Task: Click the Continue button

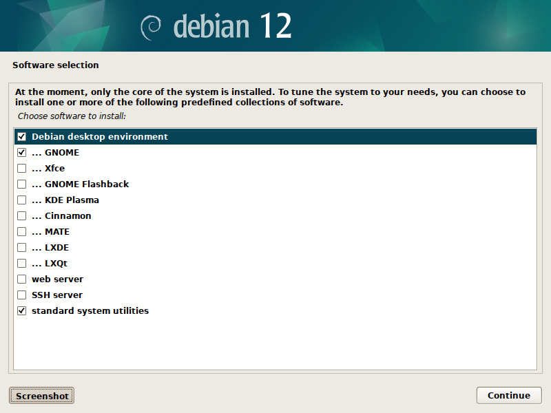Action: pyautogui.click(x=509, y=395)
